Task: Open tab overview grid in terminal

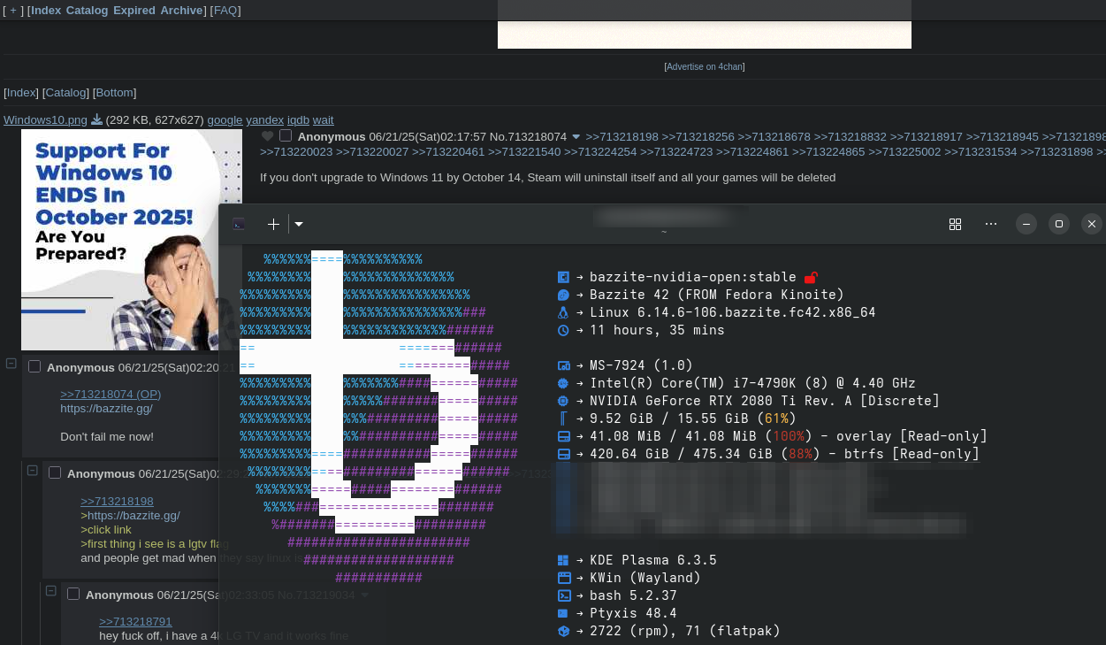Action: click(x=955, y=224)
